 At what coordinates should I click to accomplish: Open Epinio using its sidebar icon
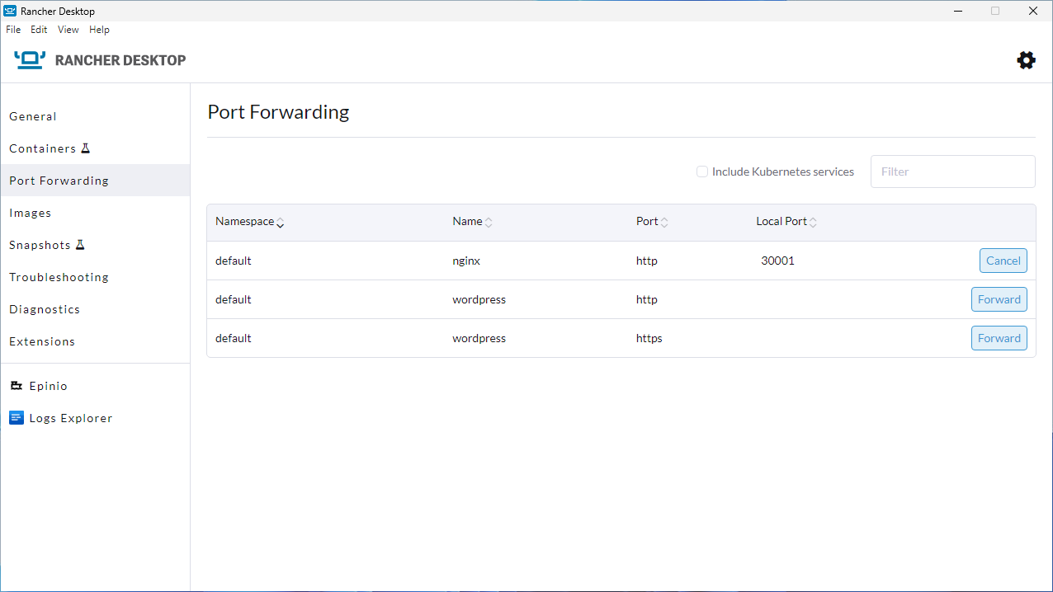point(17,385)
